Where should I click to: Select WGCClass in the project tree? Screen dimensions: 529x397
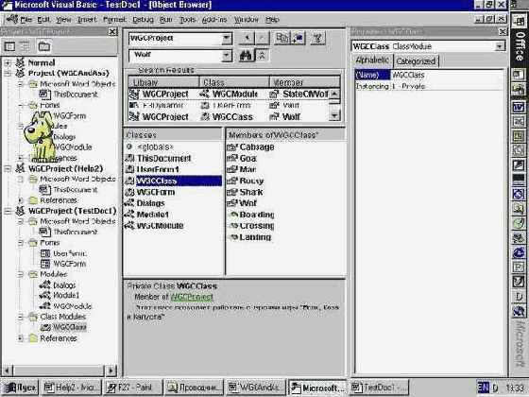pos(70,327)
